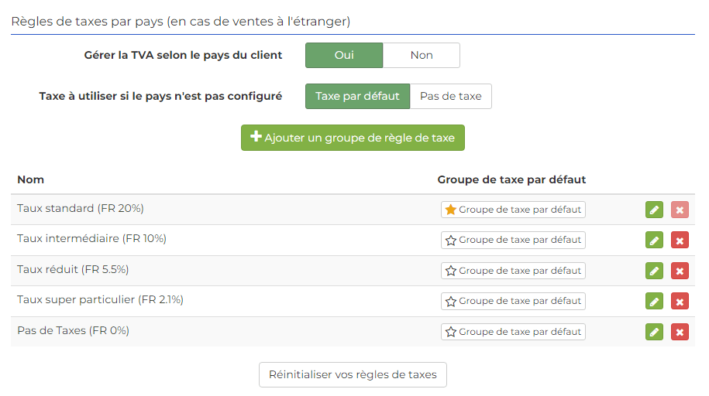Click Ajouter un groupe de règle de taxe
The width and height of the screenshot is (709, 396).
(353, 138)
